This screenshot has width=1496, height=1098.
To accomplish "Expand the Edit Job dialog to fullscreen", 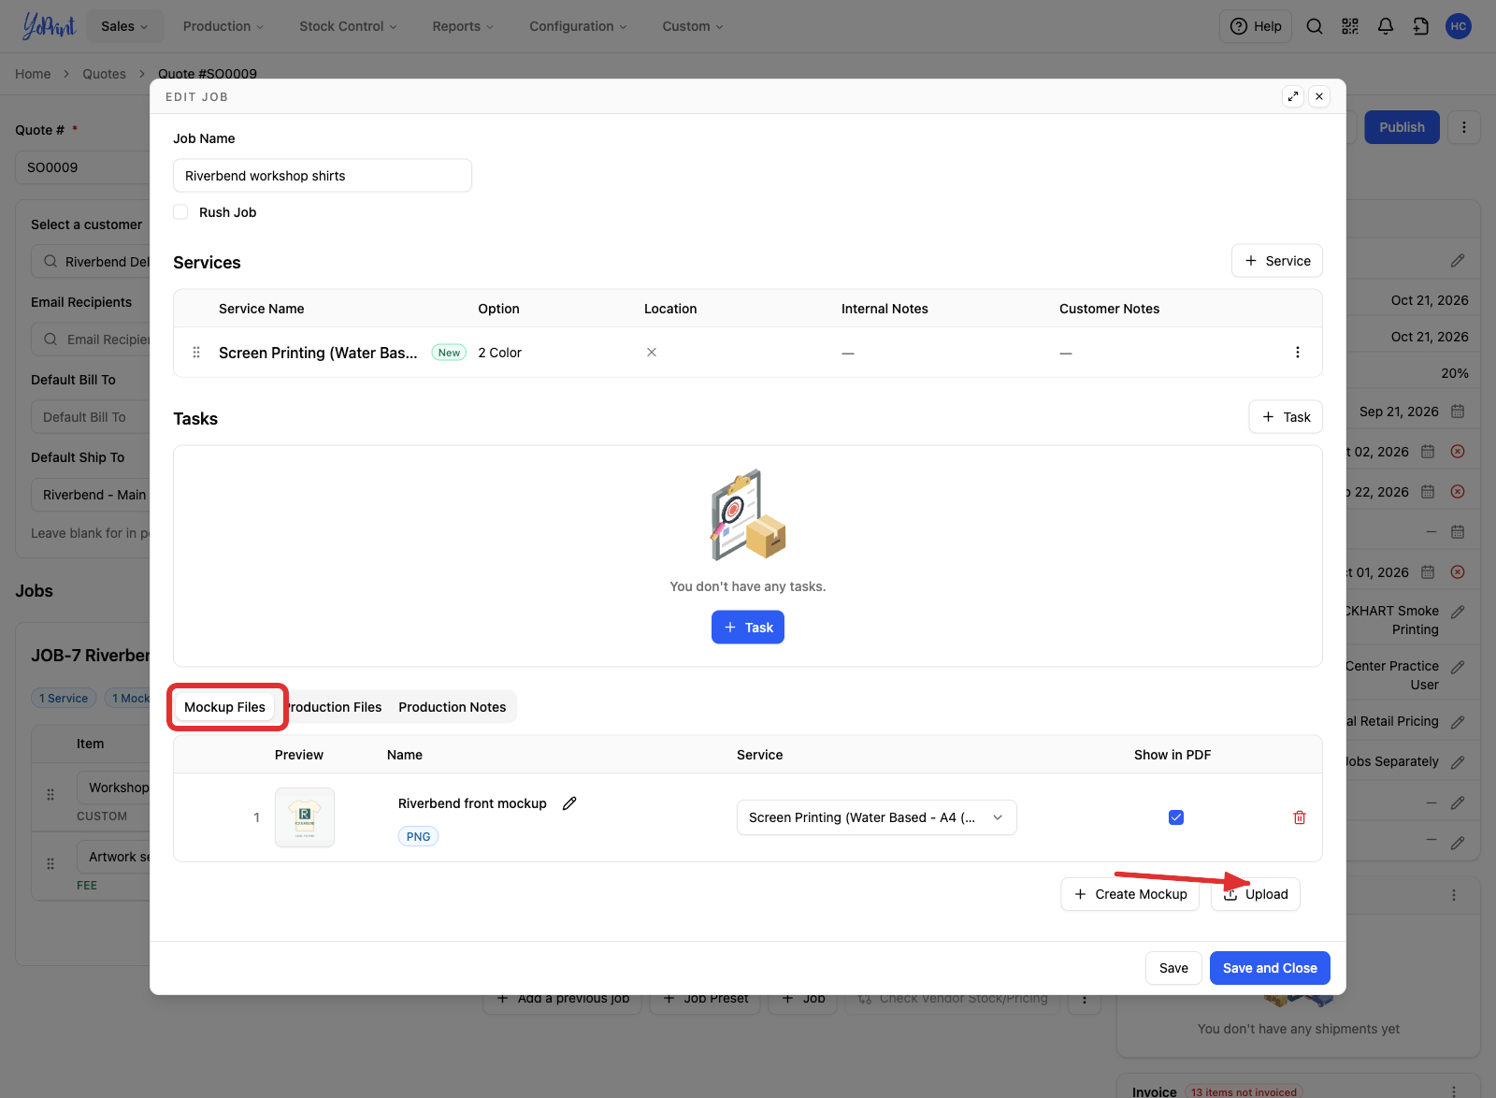I will 1293,96.
